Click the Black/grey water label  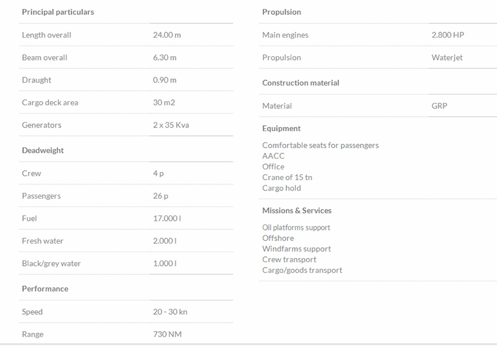(51, 263)
